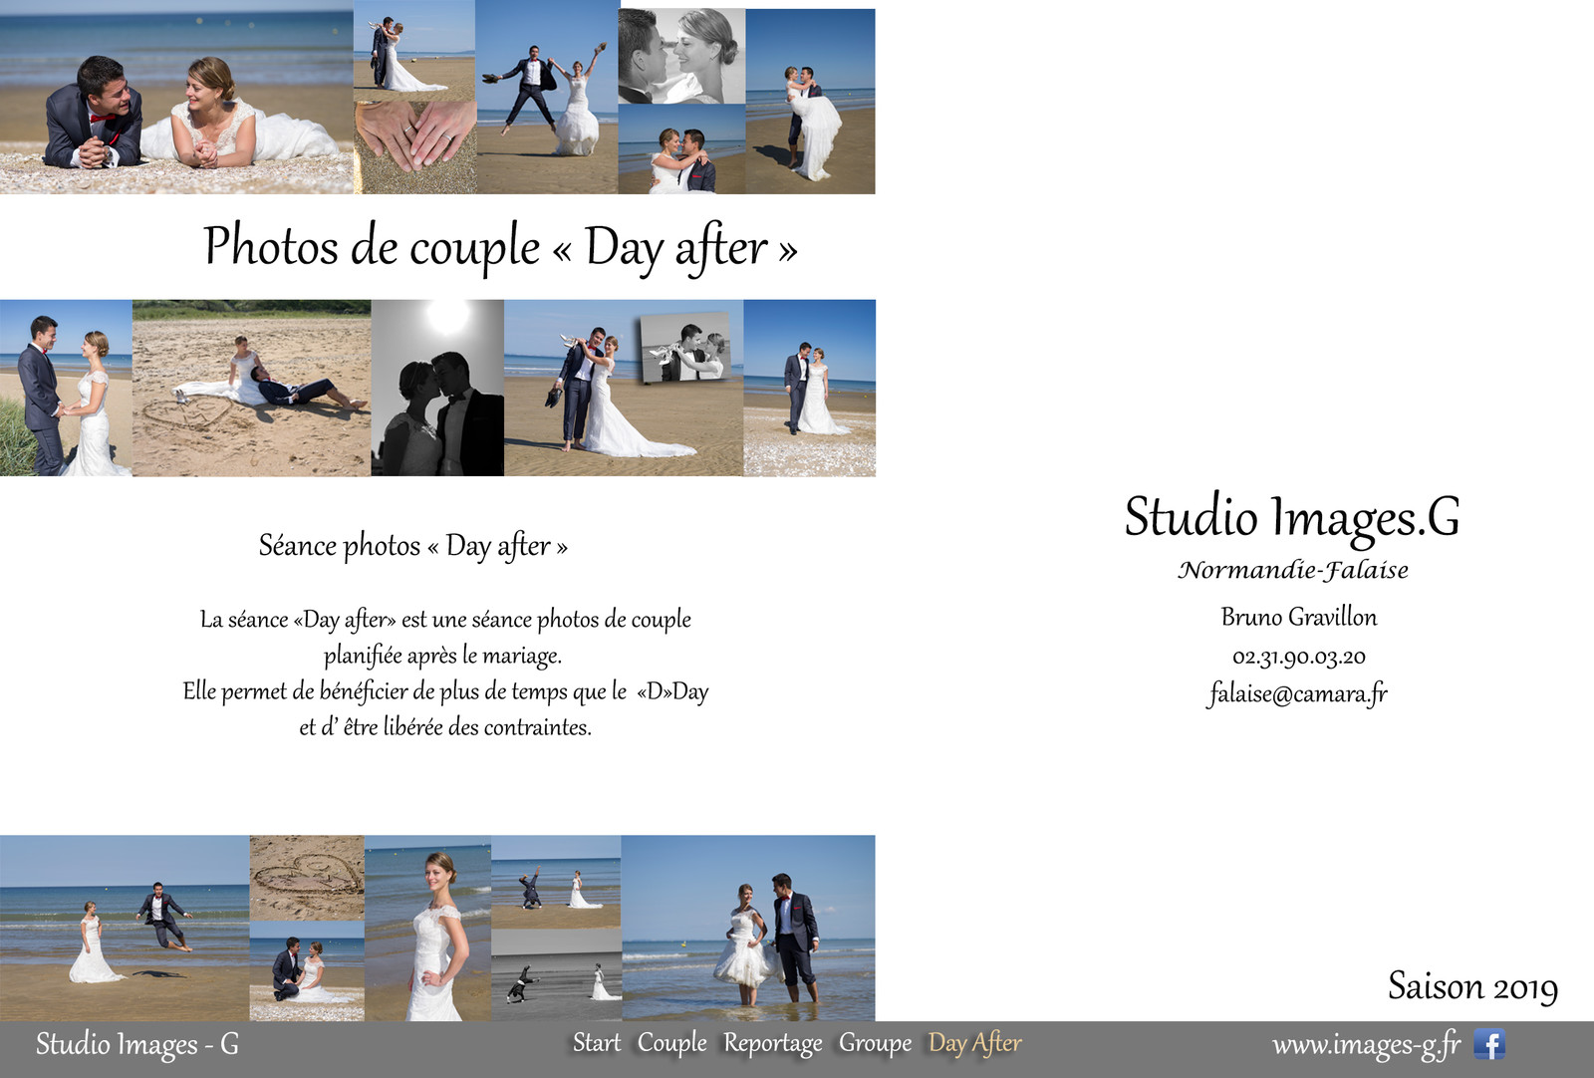Click the Studio Images - G footer logo
The image size is (1594, 1078).
(x=137, y=1044)
